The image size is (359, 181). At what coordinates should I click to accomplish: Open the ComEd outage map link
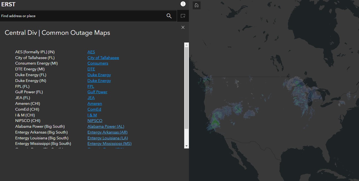pos(94,109)
